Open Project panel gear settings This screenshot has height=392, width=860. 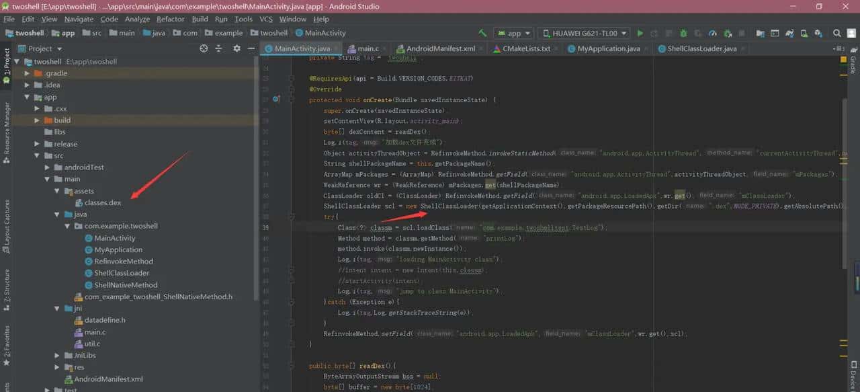click(236, 48)
